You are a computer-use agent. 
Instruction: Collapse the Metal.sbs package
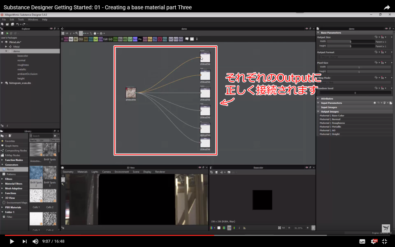click(2, 42)
